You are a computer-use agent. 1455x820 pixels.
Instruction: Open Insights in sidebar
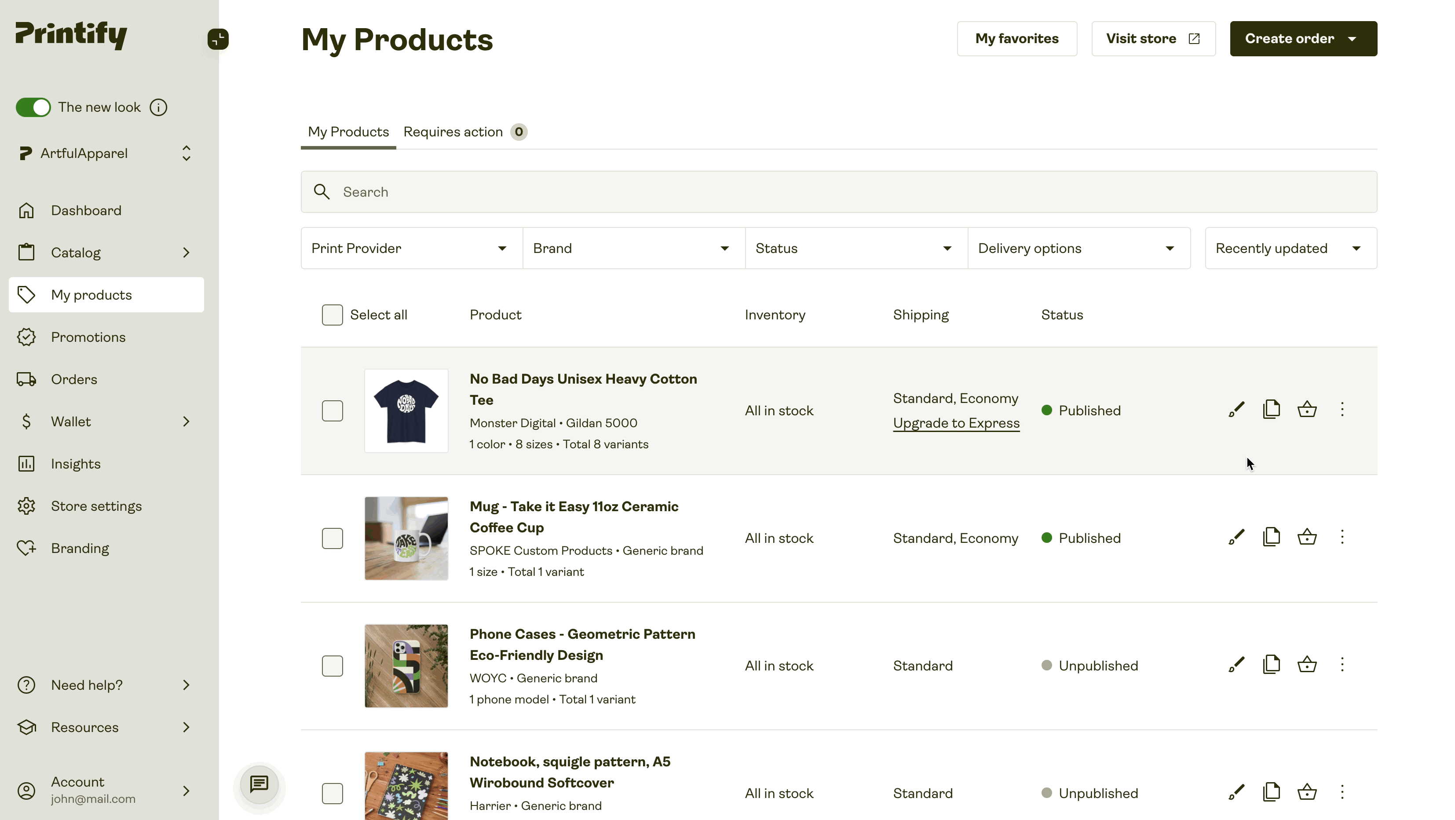(x=106, y=464)
